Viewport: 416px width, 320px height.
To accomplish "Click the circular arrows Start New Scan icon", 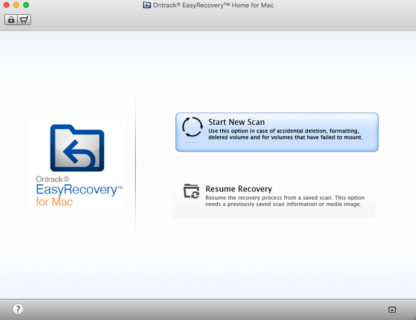I will click(x=192, y=127).
